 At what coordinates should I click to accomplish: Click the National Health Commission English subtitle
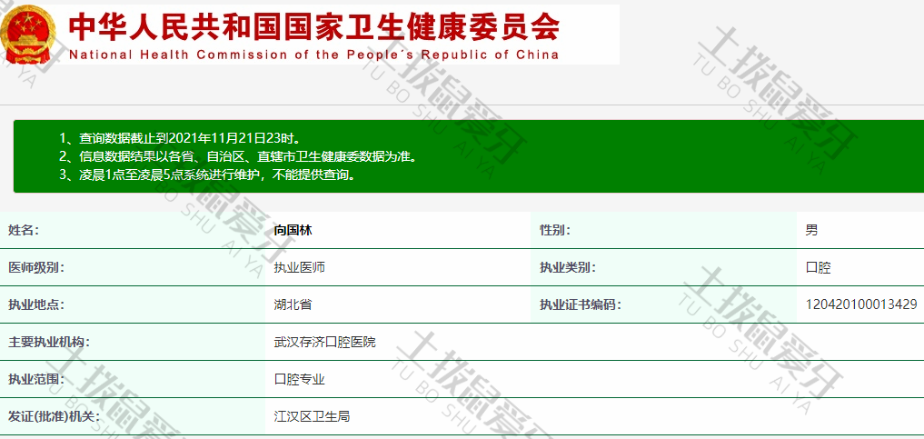(x=313, y=55)
